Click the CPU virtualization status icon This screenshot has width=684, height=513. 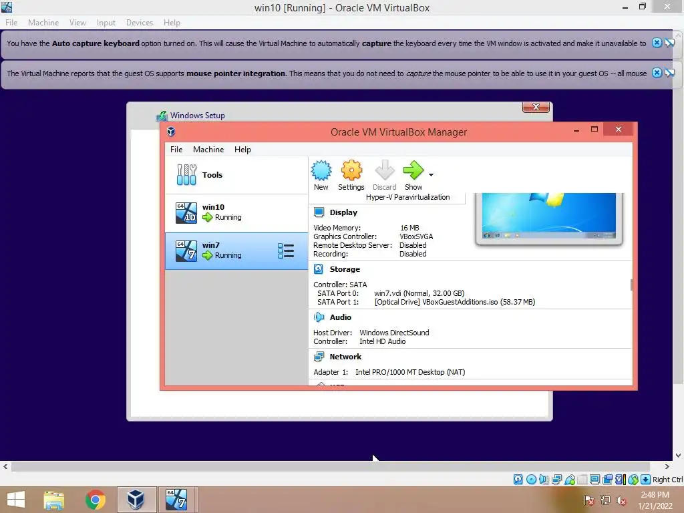621,480
